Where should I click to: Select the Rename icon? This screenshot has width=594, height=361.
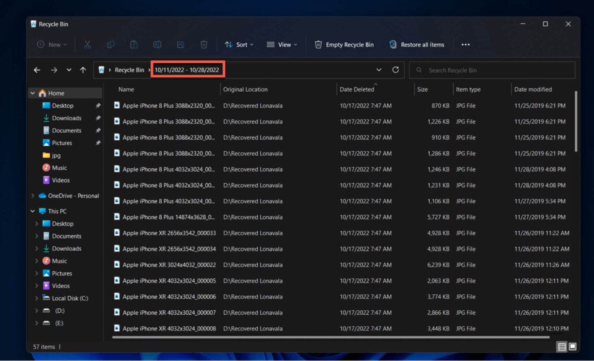click(157, 44)
